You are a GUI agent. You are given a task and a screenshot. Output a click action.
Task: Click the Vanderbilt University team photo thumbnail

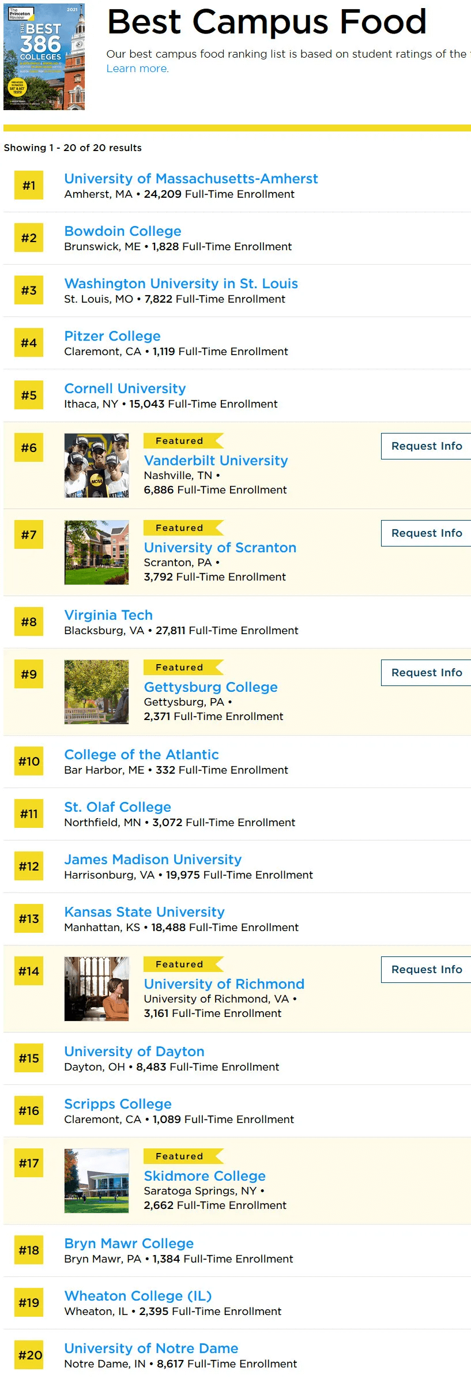(96, 465)
